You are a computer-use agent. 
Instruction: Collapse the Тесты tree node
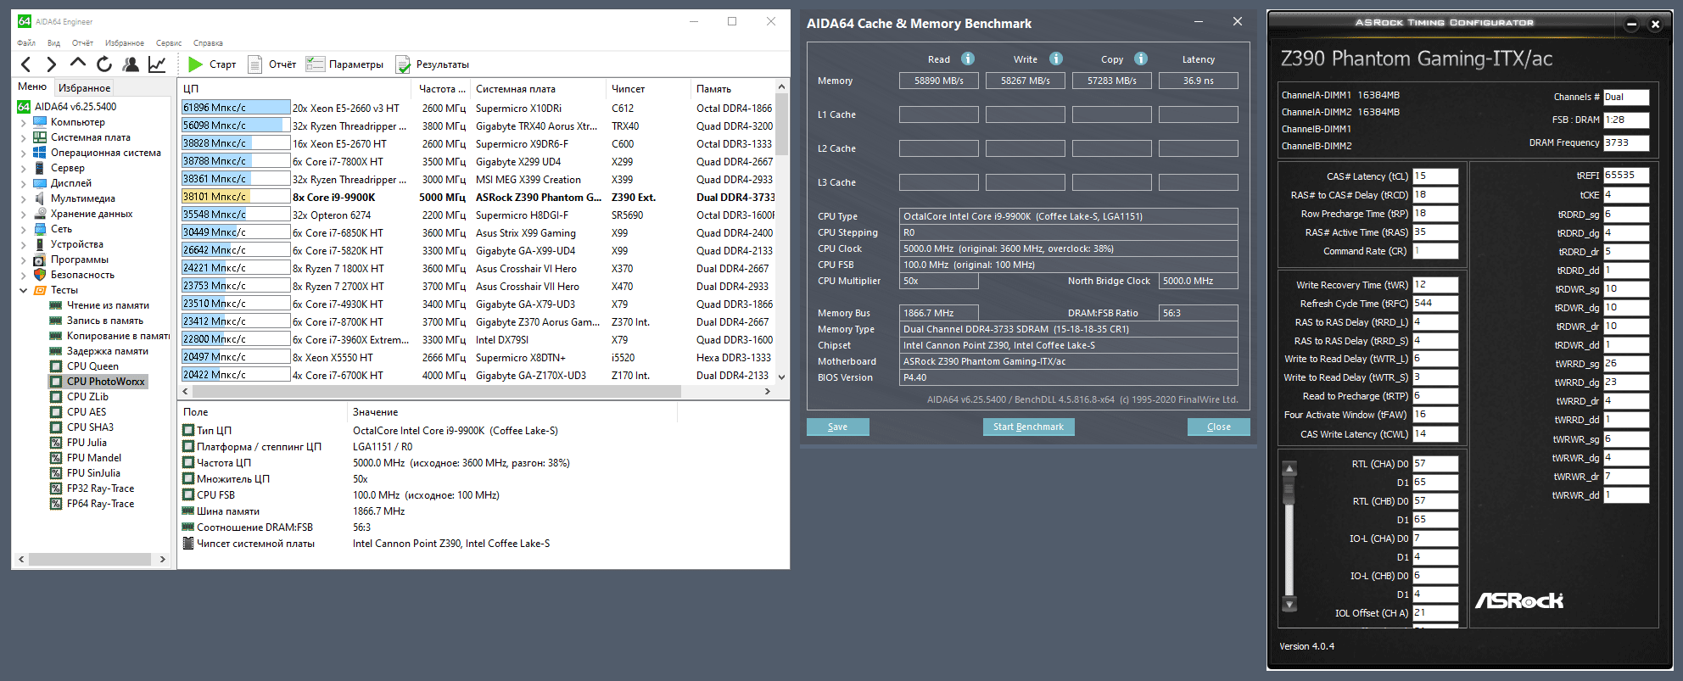23,290
